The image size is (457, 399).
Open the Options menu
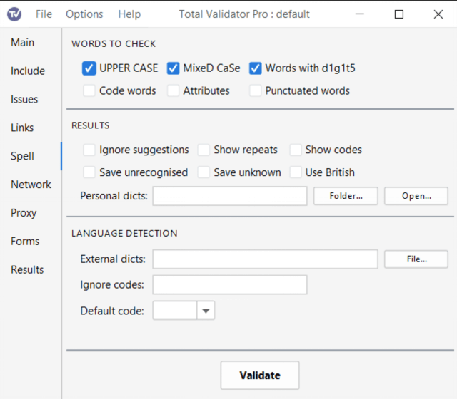(84, 14)
